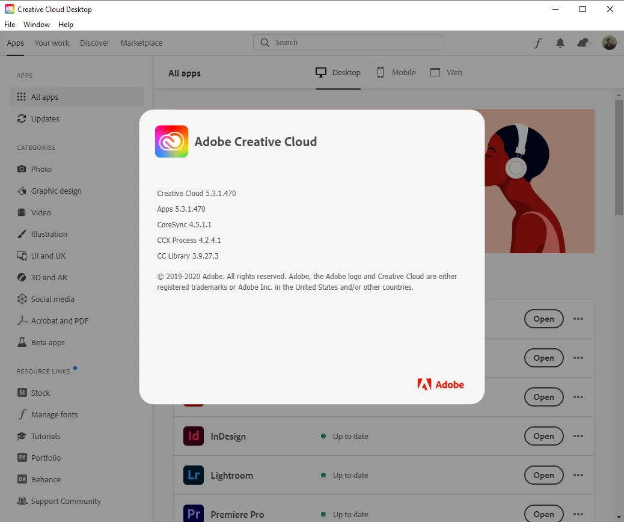Click the Behance Be icon
The width and height of the screenshot is (624, 522).
point(22,479)
